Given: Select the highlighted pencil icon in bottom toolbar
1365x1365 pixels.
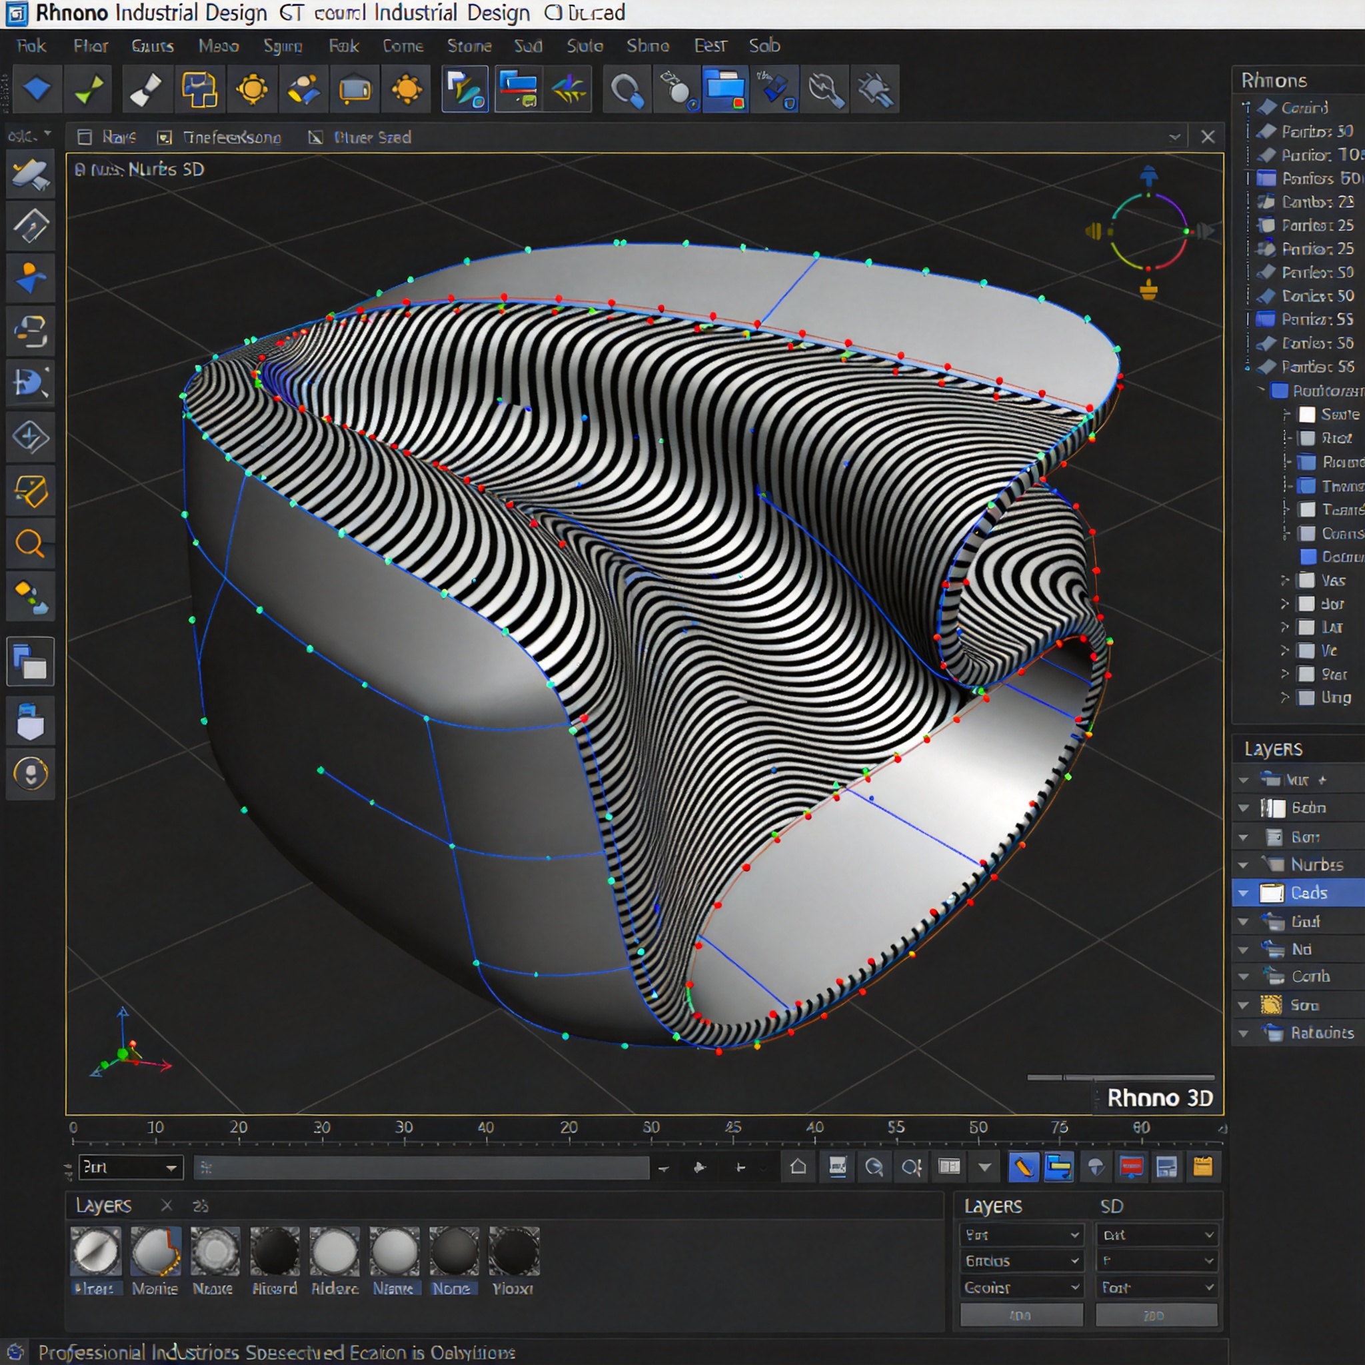Looking at the screenshot, I should pos(1023,1167).
